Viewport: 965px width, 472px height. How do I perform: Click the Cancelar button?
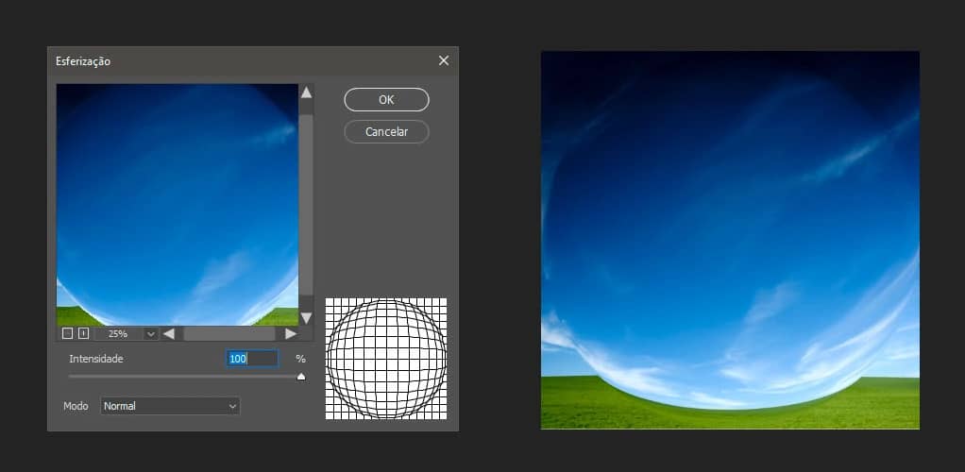pos(386,132)
